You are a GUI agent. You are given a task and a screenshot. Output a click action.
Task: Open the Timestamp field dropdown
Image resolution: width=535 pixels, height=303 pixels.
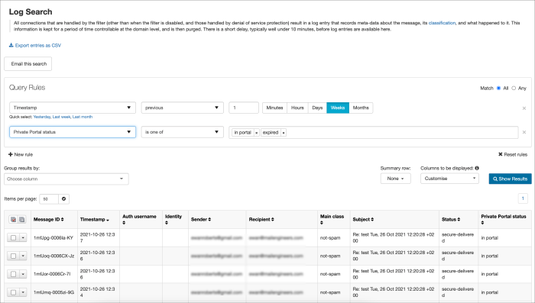[73, 108]
